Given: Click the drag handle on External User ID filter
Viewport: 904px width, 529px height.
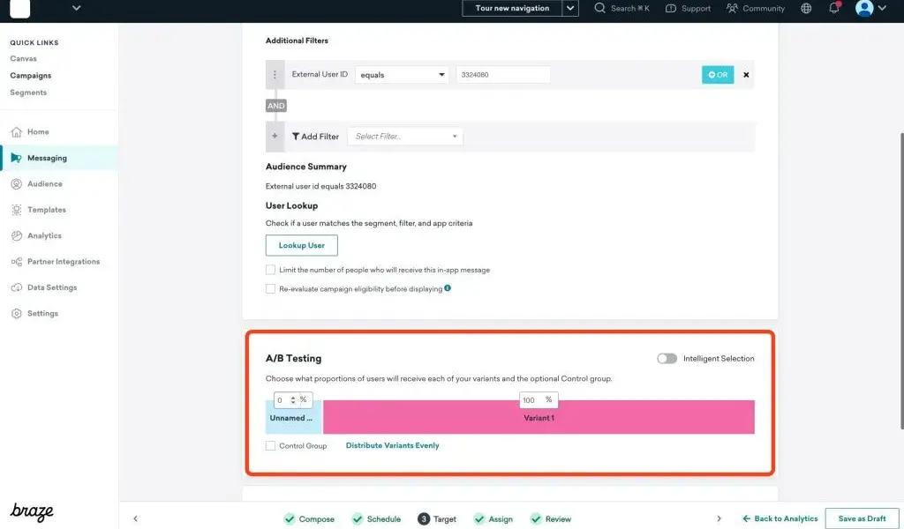Looking at the screenshot, I should click(x=275, y=75).
